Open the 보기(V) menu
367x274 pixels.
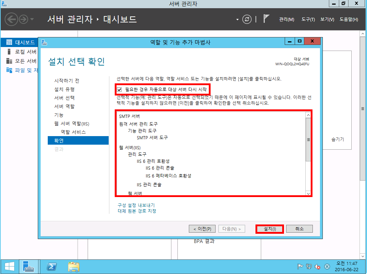click(327, 20)
